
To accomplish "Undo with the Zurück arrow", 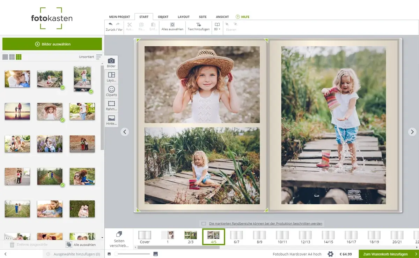I will coord(111,24).
